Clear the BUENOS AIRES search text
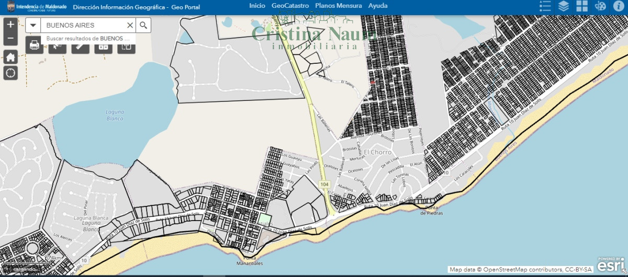The image size is (628, 277). coord(130,25)
